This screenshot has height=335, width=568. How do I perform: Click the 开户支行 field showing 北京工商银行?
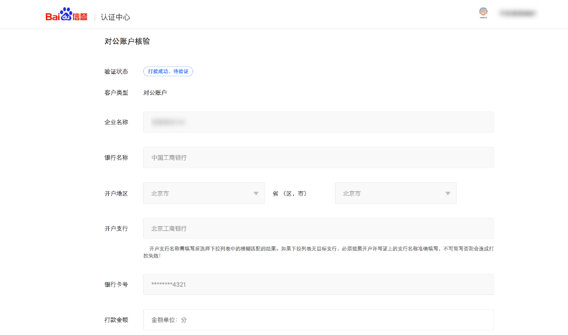(318, 228)
